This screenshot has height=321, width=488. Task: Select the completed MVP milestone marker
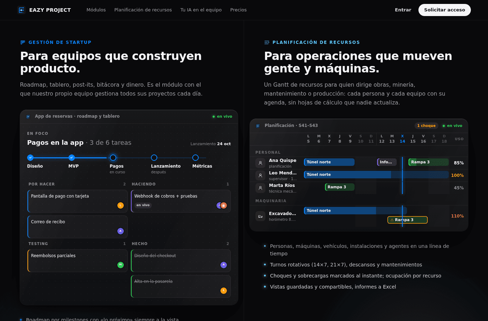pyautogui.click(x=72, y=158)
